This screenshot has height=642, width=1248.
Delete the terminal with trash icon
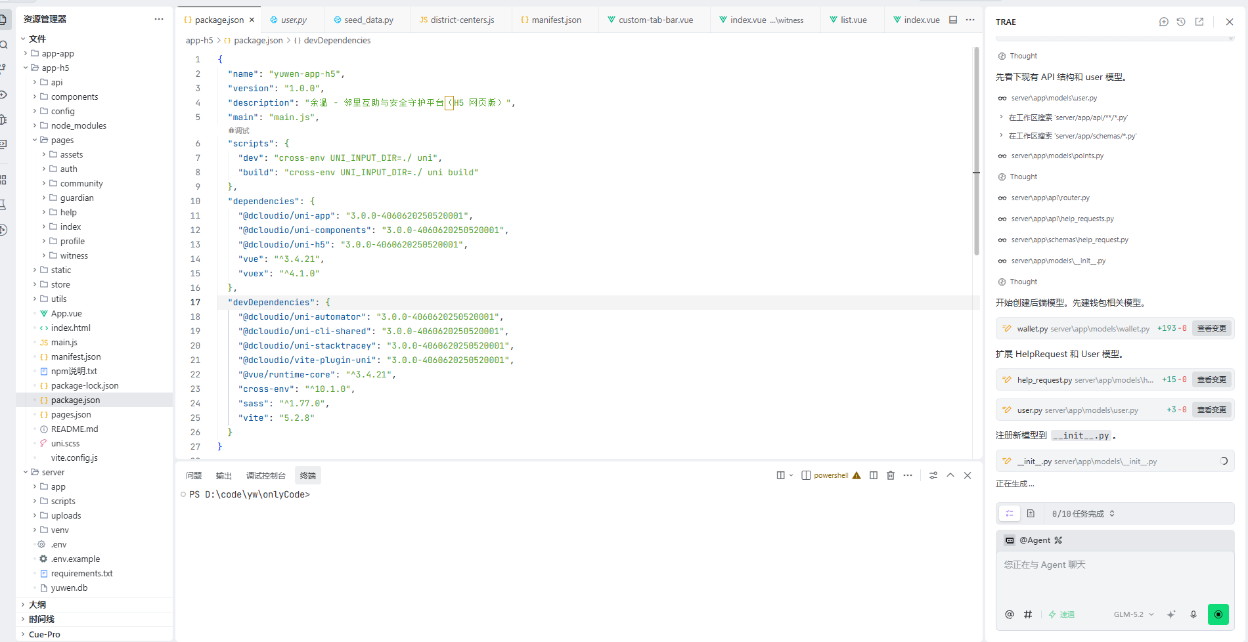click(x=891, y=475)
